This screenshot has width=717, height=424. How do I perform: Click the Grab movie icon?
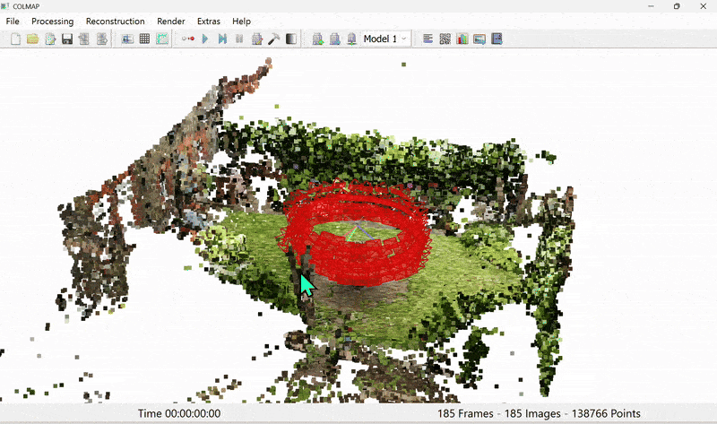coord(497,39)
